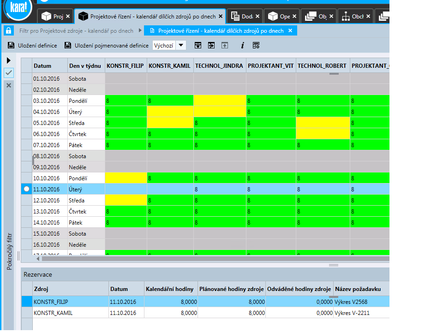443x332 pixels.
Task: Click the floppy disk icon for Uložení pojmenované definice
Action: pos(68,45)
